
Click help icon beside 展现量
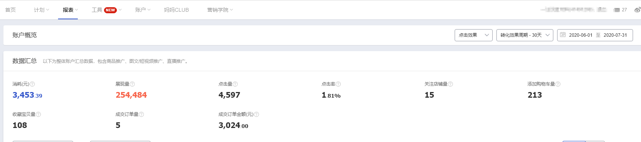pos(132,84)
